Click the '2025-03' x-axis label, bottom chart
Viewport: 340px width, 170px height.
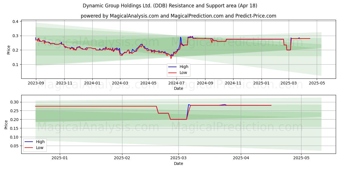coord(178,158)
